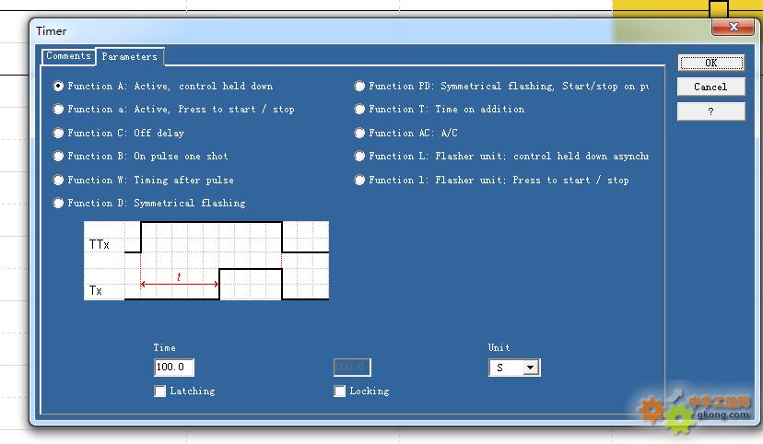Enable the Latching checkbox
The width and height of the screenshot is (763, 444).
[x=160, y=391]
